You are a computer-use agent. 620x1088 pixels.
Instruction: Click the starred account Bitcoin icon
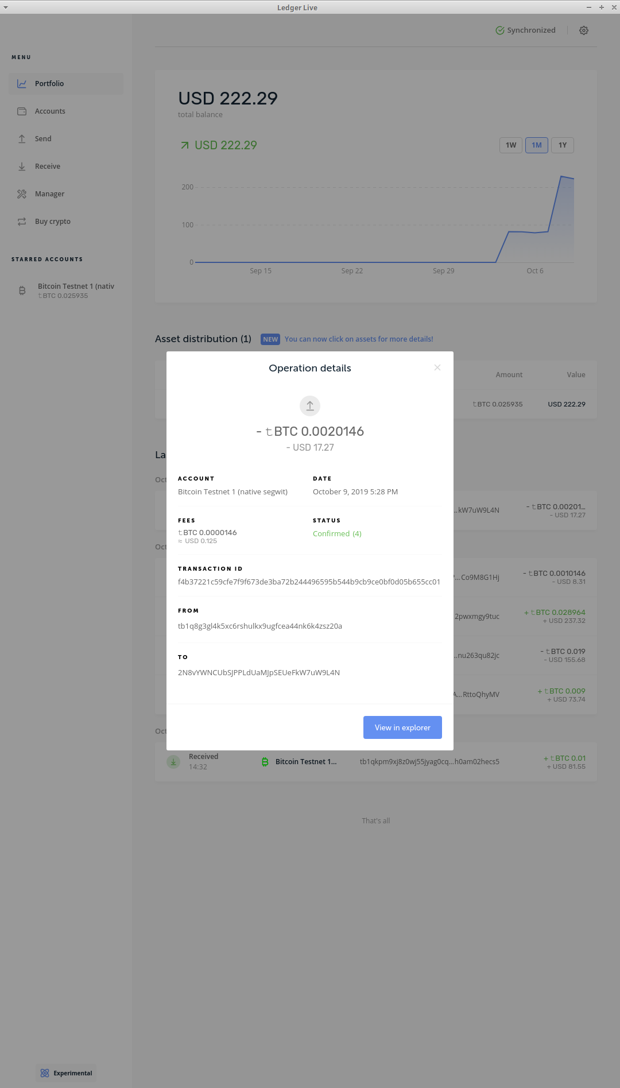(22, 291)
